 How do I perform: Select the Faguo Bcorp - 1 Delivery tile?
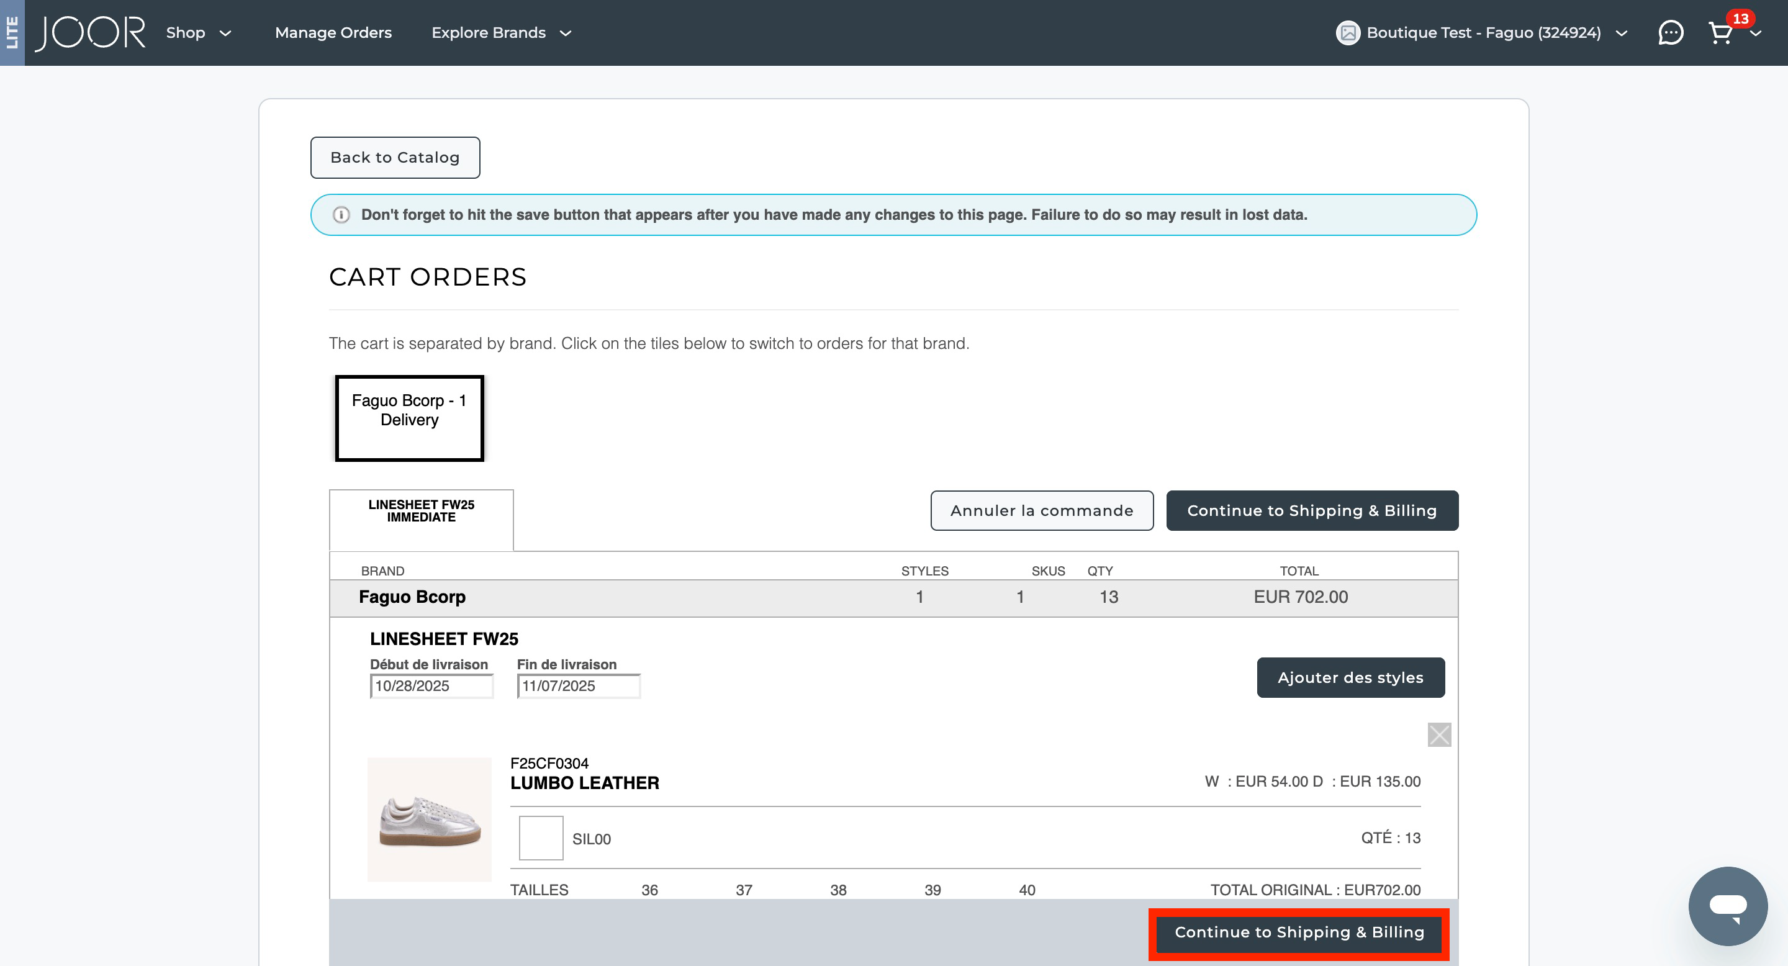pos(410,418)
